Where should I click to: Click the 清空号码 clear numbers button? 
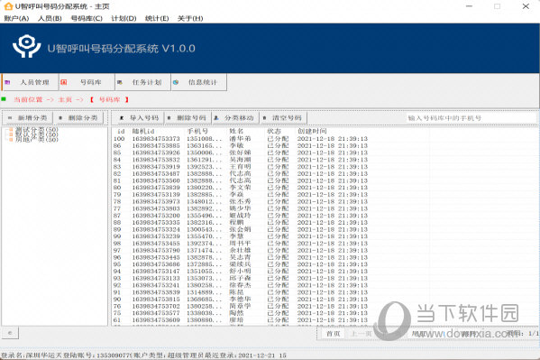tap(283, 118)
